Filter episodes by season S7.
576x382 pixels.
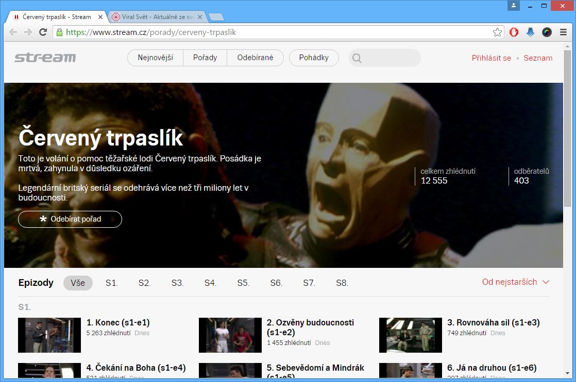(309, 283)
